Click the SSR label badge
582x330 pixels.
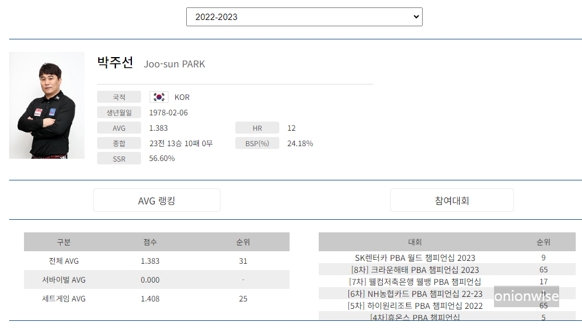click(x=119, y=159)
